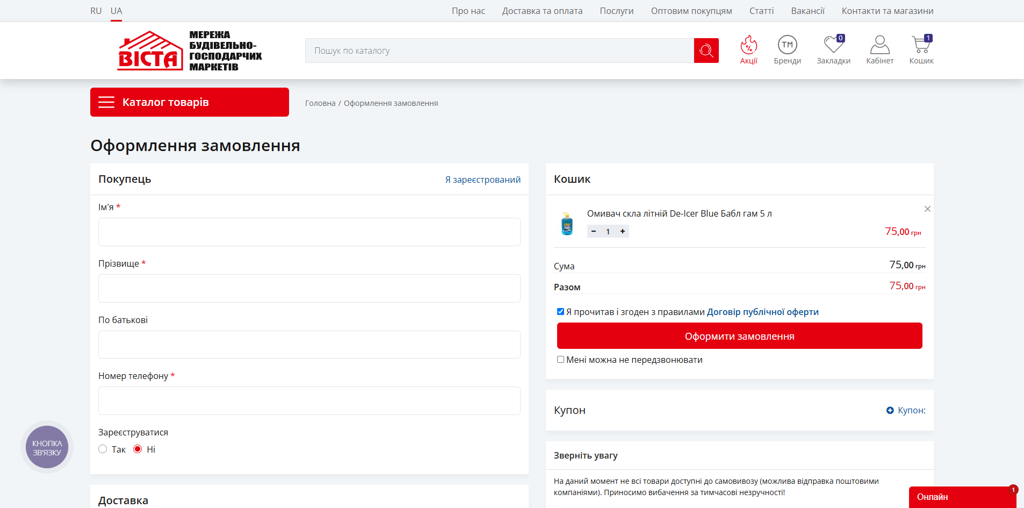The image size is (1024, 508).
Task: Open the Акції promotions icon
Action: (x=748, y=50)
